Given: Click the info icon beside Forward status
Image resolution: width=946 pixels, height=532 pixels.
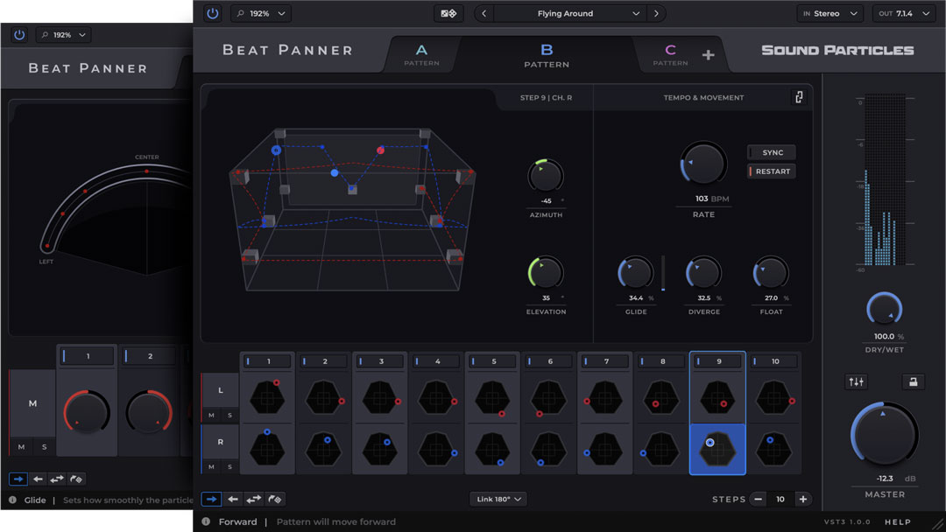Looking at the screenshot, I should pyautogui.click(x=206, y=521).
